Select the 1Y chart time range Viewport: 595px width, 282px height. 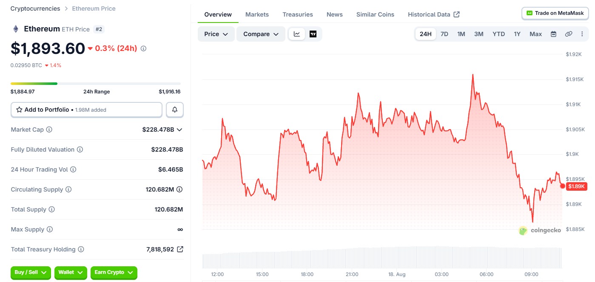coord(517,34)
